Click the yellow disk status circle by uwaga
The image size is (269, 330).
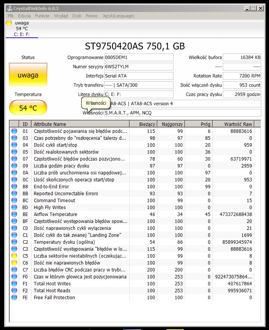pyautogui.click(x=9, y=23)
